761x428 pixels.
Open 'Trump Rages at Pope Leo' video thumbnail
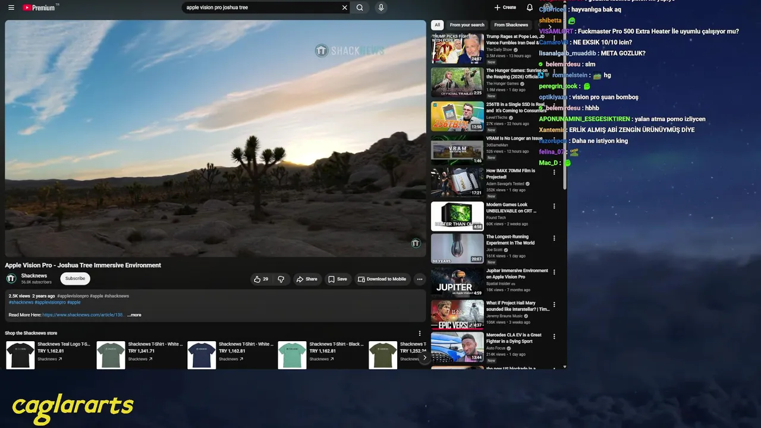click(x=457, y=49)
